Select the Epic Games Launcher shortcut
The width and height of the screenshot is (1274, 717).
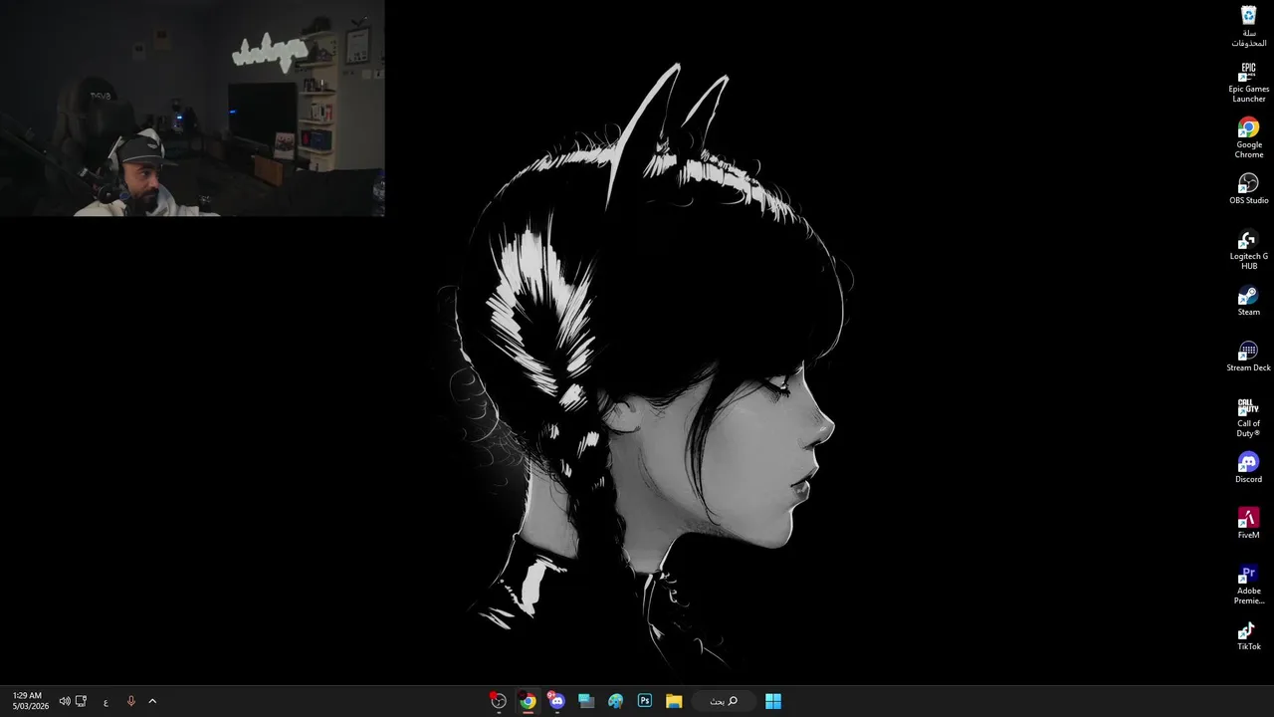(x=1248, y=83)
